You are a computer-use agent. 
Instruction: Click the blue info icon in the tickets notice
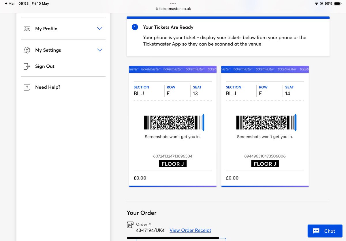click(x=135, y=27)
